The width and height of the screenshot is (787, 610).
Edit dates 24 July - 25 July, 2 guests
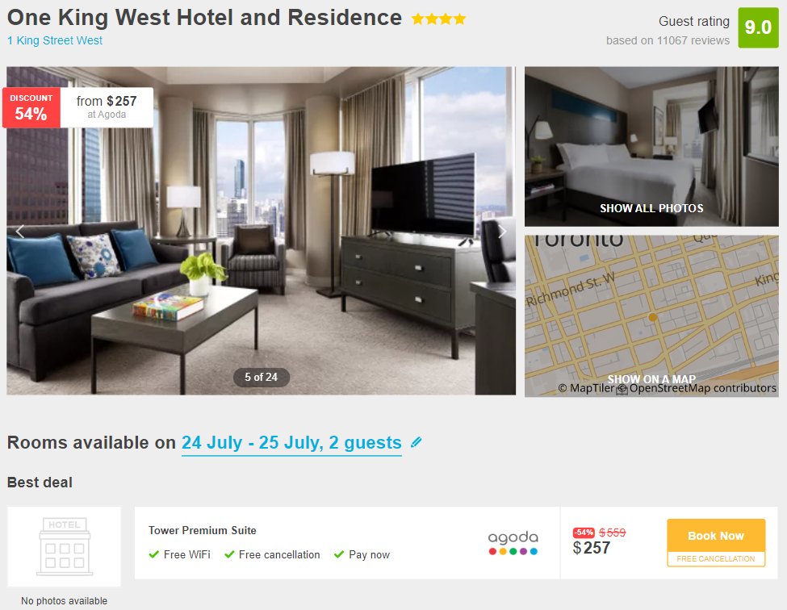[x=291, y=443]
